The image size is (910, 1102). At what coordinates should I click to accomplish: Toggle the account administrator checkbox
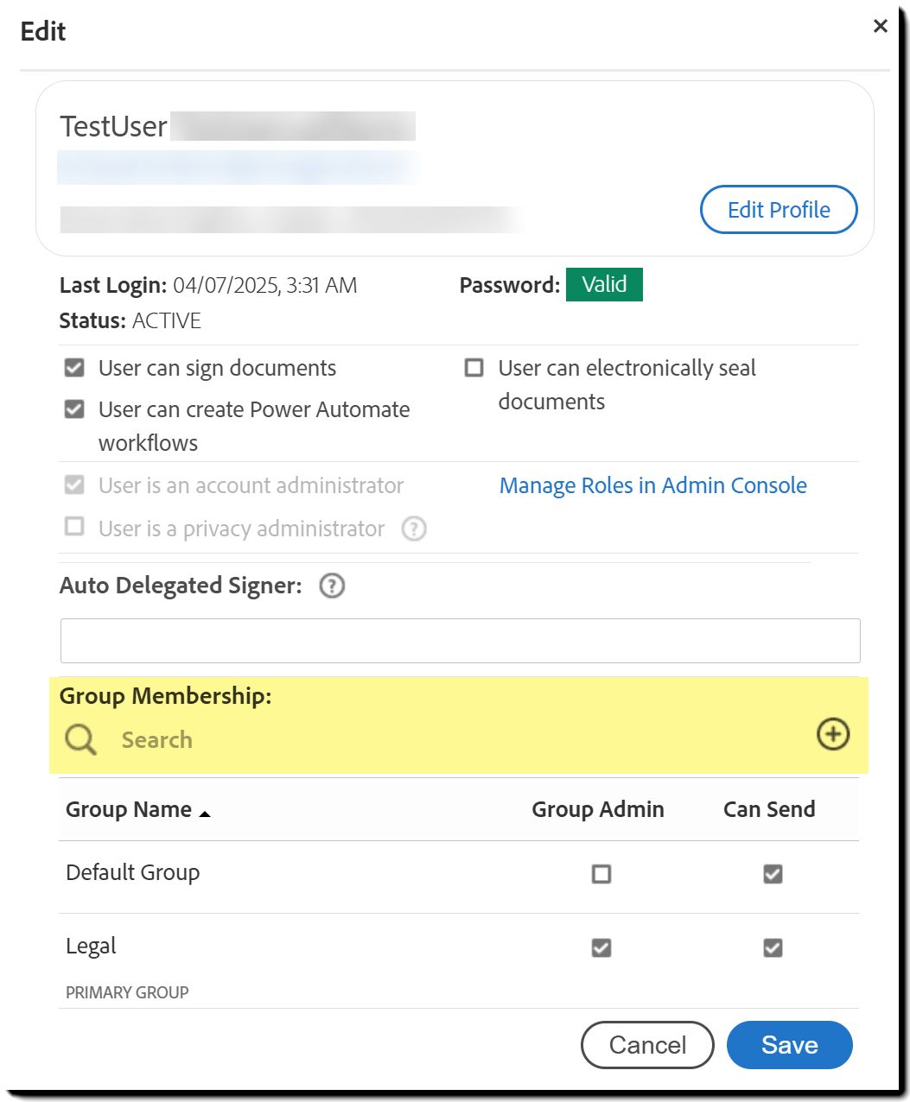pos(75,485)
